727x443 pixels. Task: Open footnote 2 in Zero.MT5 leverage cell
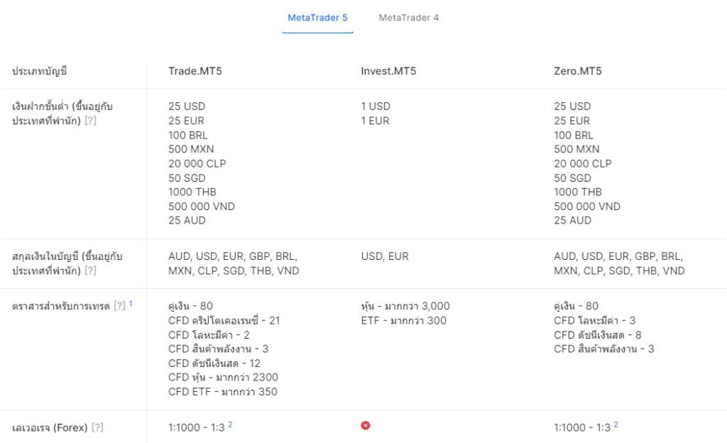pos(616,425)
